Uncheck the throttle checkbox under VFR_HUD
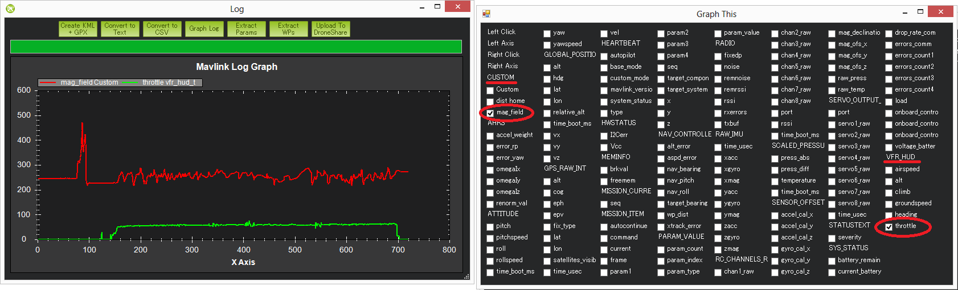Screen dimensions: 958x290 (889, 227)
